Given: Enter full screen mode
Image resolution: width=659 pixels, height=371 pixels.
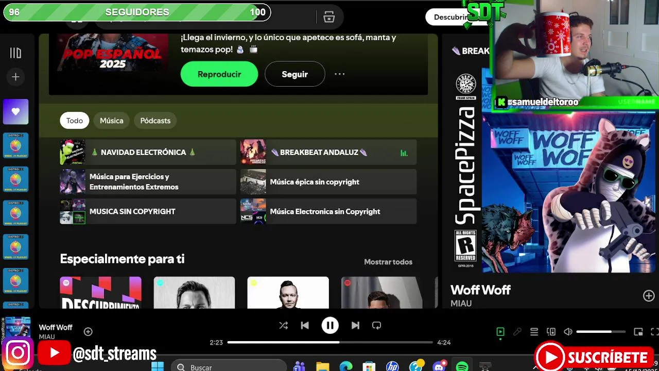Looking at the screenshot, I should [654, 332].
